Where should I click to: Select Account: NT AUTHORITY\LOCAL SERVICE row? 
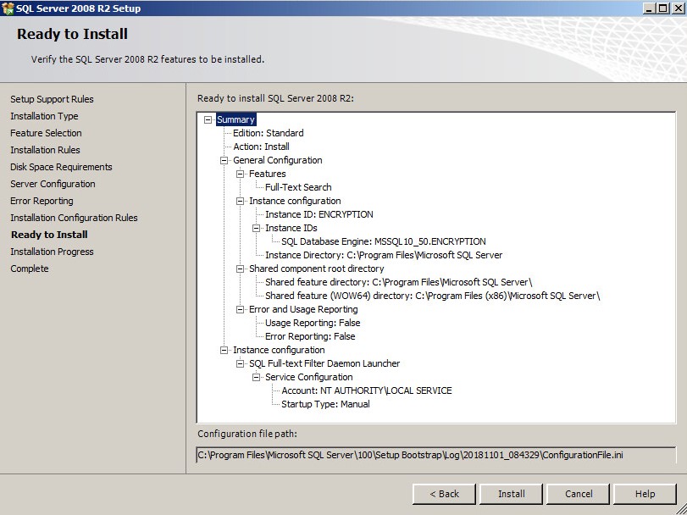click(367, 391)
